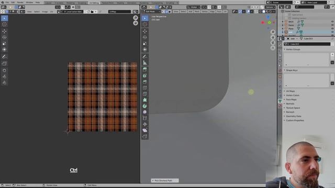Expand the Vertex Groups panel

click(293, 49)
